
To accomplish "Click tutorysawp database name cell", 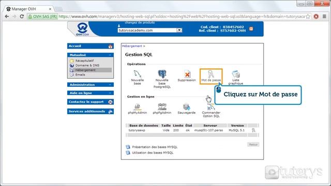I will coord(137,130).
